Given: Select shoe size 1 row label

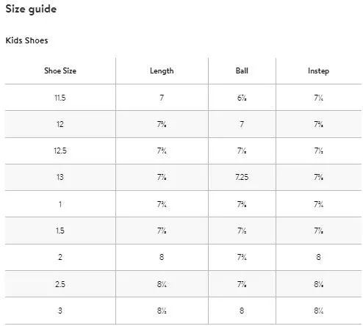Looking at the screenshot, I should tap(60, 204).
